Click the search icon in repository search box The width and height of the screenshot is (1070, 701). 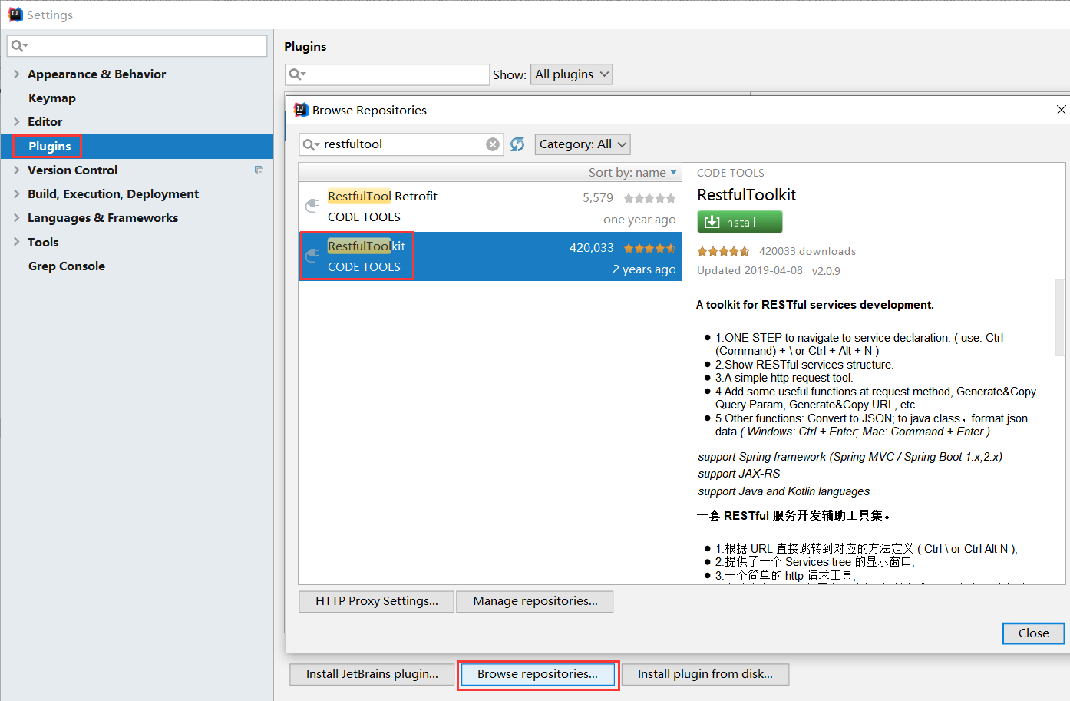(x=311, y=144)
